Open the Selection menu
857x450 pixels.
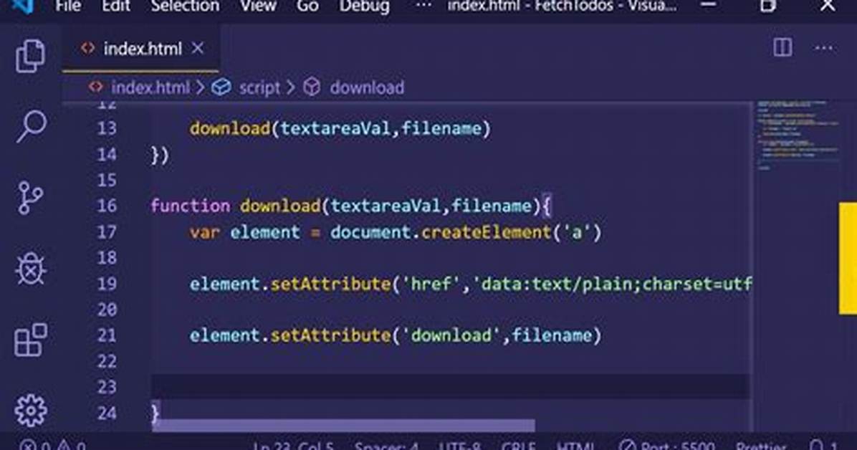185,6
